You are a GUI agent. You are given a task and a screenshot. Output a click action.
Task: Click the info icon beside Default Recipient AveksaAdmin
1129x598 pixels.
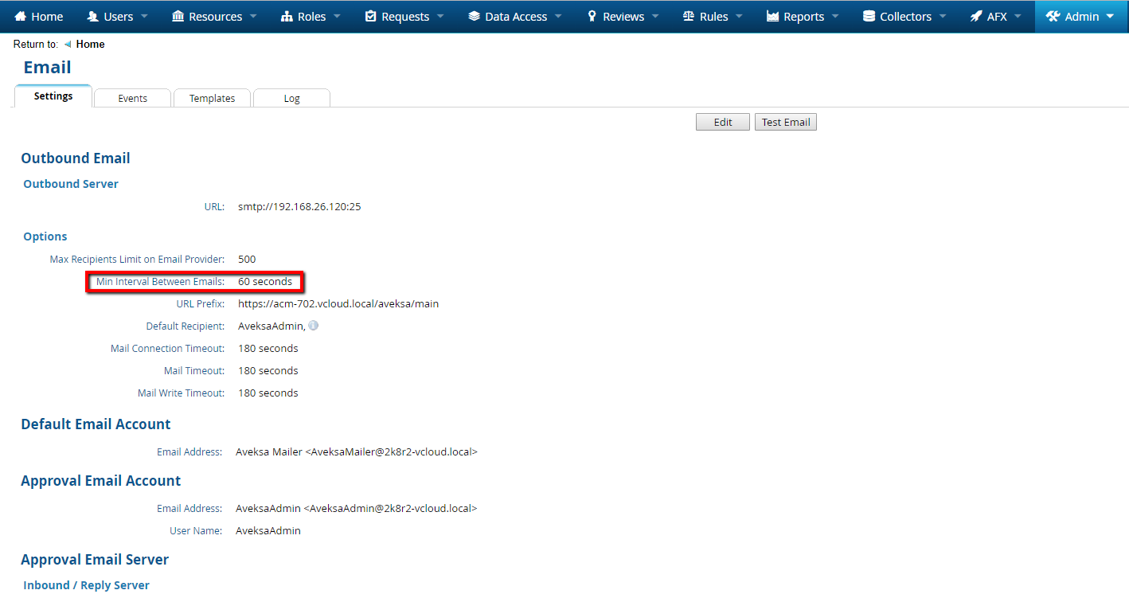[313, 325]
